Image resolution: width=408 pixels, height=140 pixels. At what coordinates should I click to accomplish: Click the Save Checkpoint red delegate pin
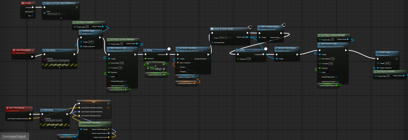pos(31,108)
